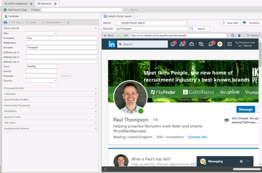
Task: Click the binoculars search icon in Candidate toolbar
Action: click(x=5, y=23)
